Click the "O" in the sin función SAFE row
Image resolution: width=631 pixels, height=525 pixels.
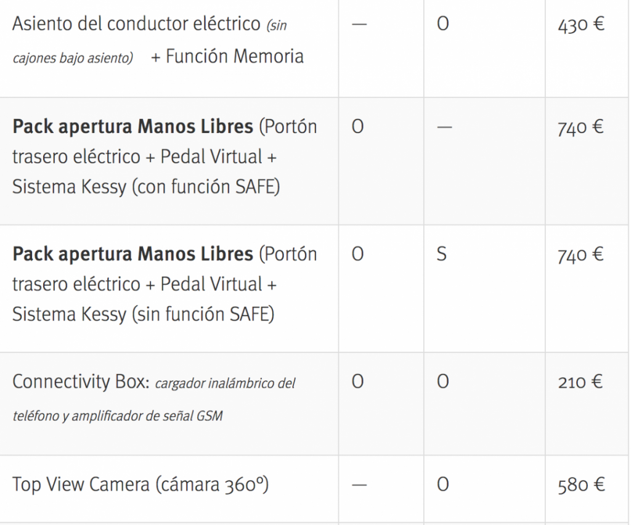[x=357, y=254]
